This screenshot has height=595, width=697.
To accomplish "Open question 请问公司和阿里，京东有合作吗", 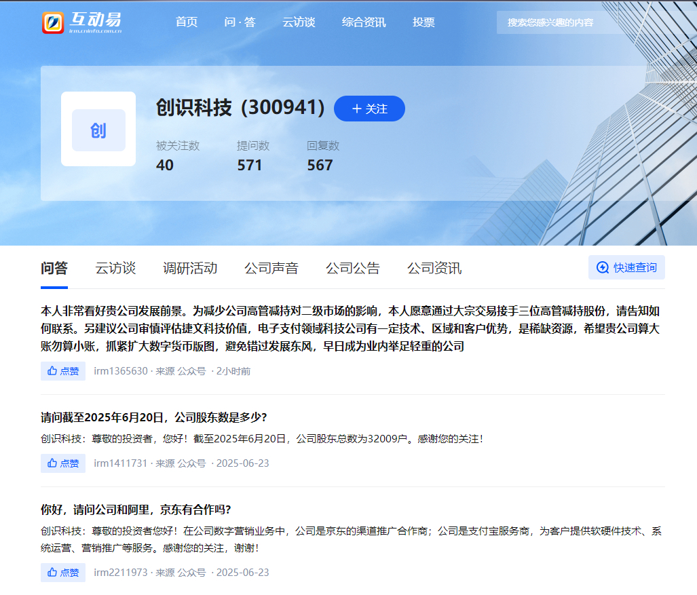I will [136, 510].
